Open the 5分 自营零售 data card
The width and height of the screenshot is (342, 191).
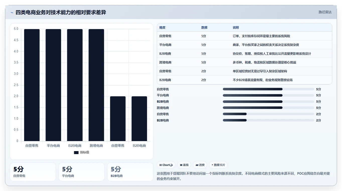click(x=33, y=172)
